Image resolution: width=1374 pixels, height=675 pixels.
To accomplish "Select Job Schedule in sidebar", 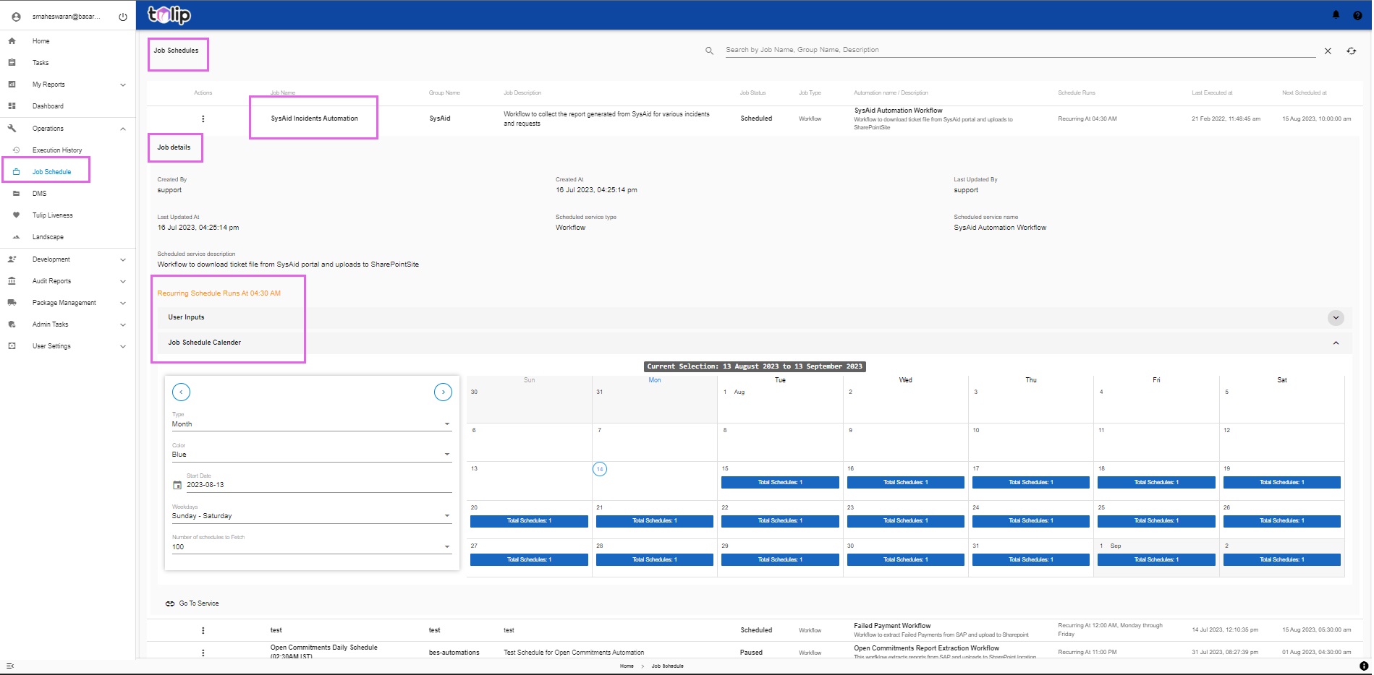I will point(51,172).
